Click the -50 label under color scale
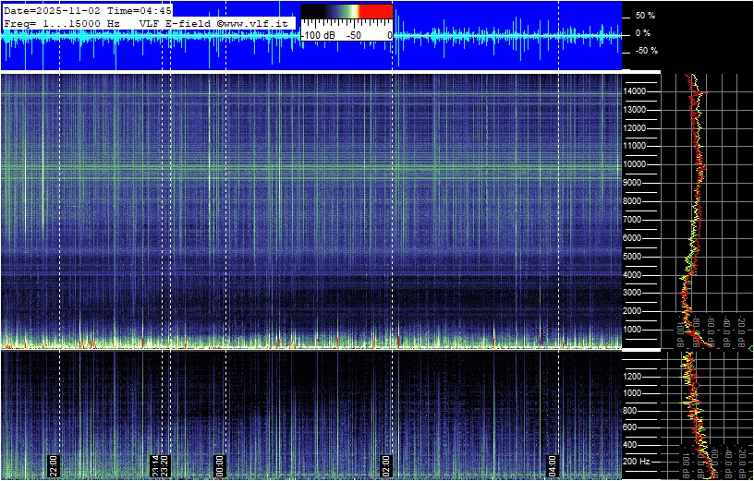This screenshot has width=754, height=481. [x=353, y=35]
